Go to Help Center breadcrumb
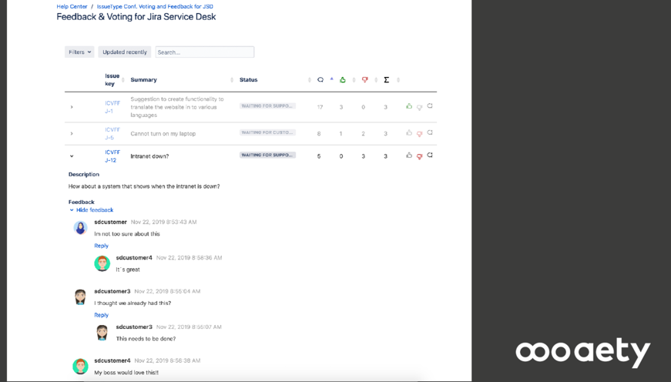 (x=72, y=6)
